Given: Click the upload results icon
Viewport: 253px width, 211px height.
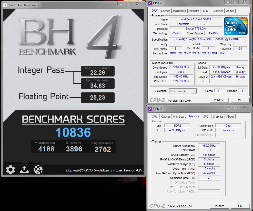Looking at the screenshot, I should 24,170.
